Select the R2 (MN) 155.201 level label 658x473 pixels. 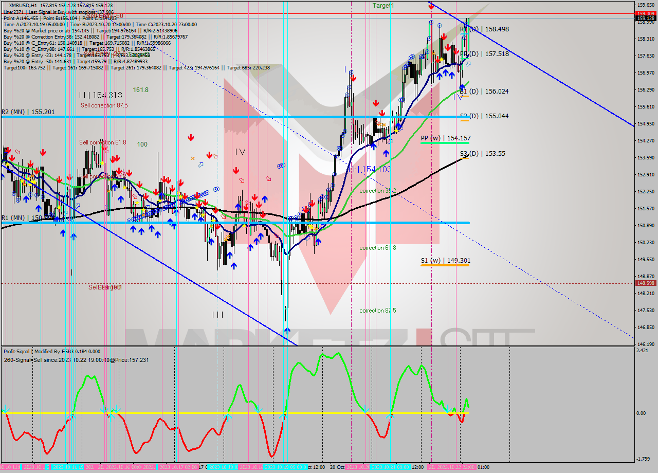(x=28, y=112)
